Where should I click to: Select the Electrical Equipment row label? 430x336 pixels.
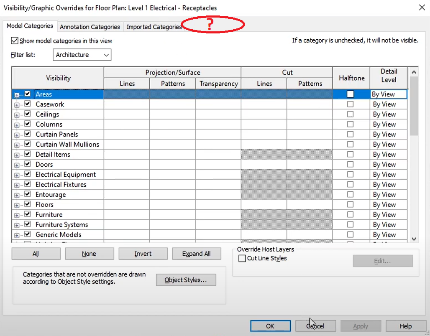(x=66, y=175)
